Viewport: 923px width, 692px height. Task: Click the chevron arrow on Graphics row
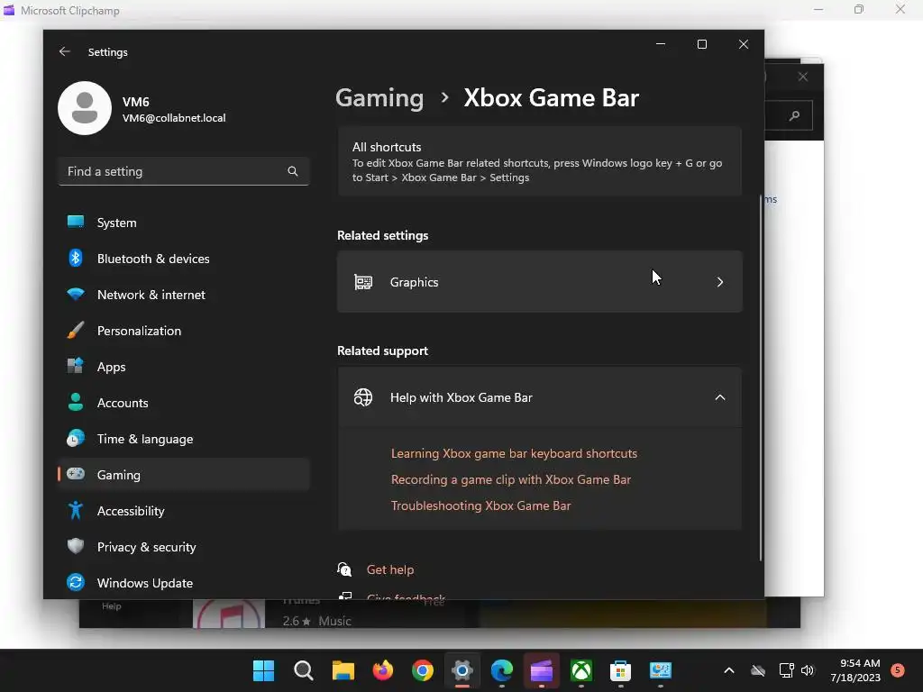720,282
